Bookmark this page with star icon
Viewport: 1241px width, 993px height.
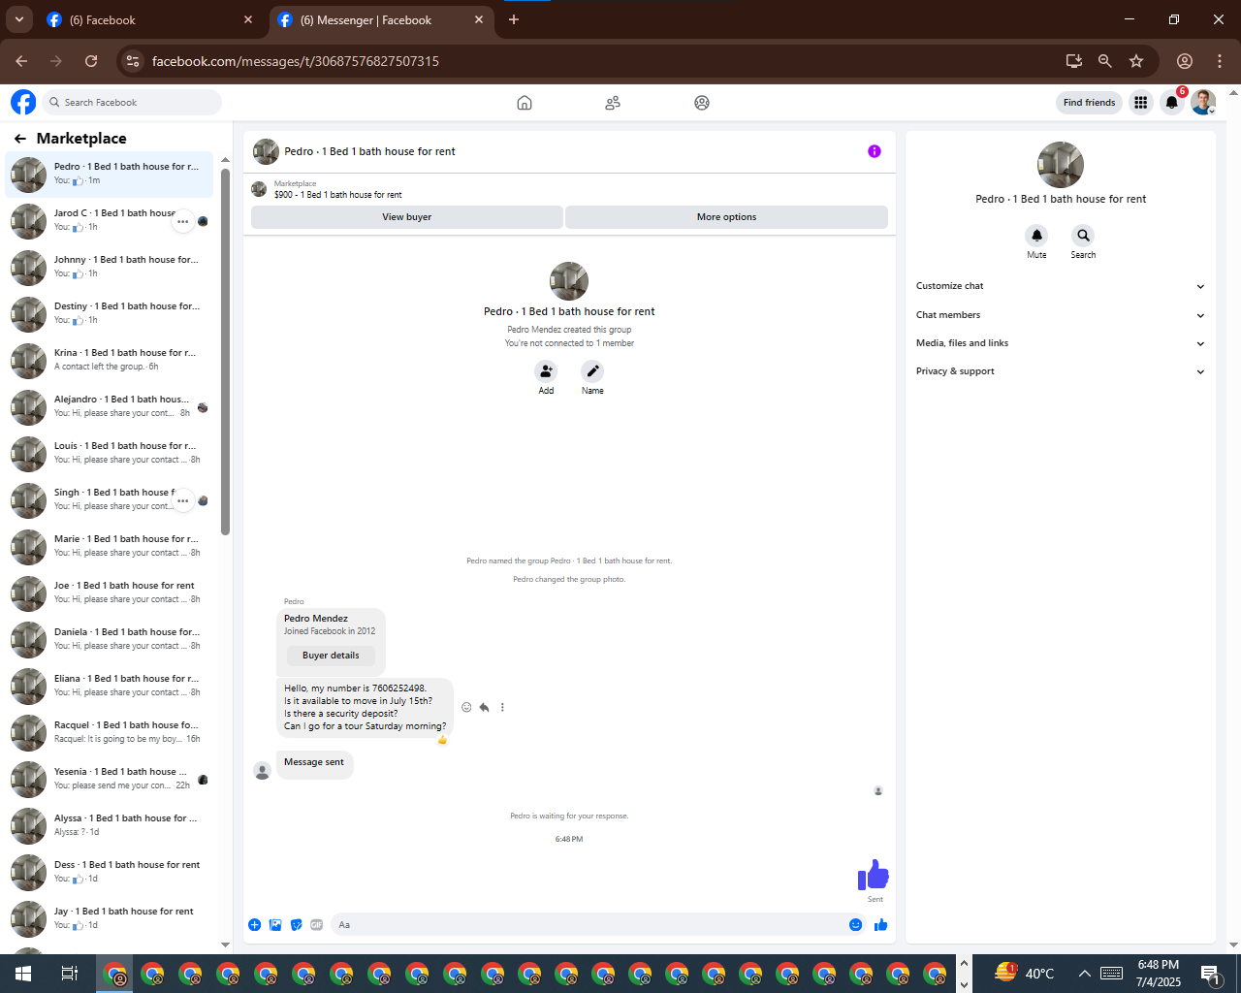coord(1136,61)
